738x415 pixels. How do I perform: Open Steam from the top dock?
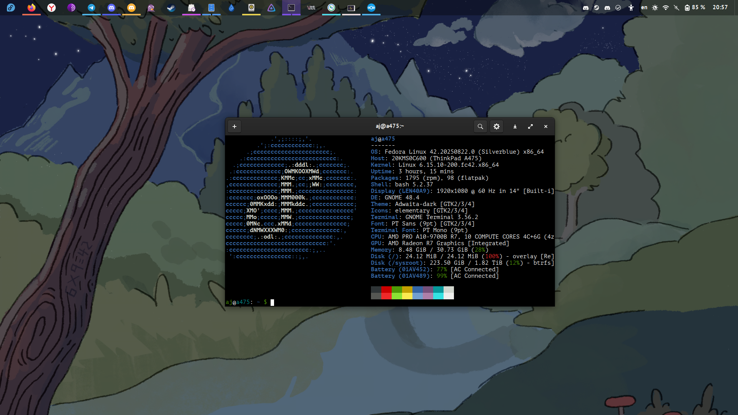pos(171,8)
